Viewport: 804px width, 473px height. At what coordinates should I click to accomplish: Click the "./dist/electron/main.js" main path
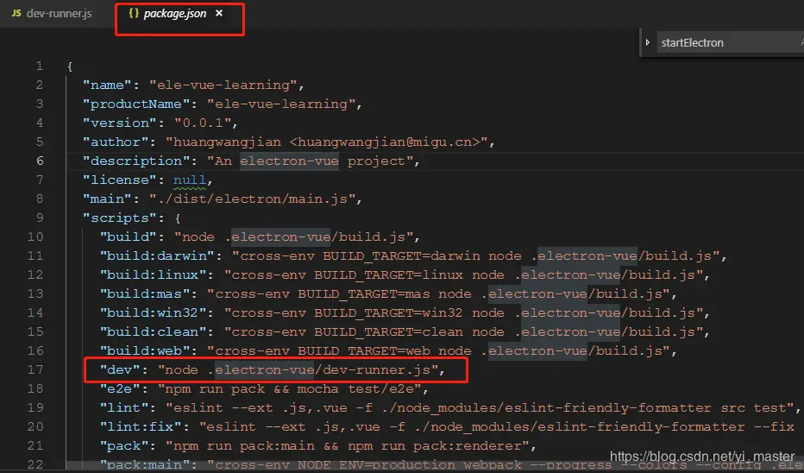[252, 199]
